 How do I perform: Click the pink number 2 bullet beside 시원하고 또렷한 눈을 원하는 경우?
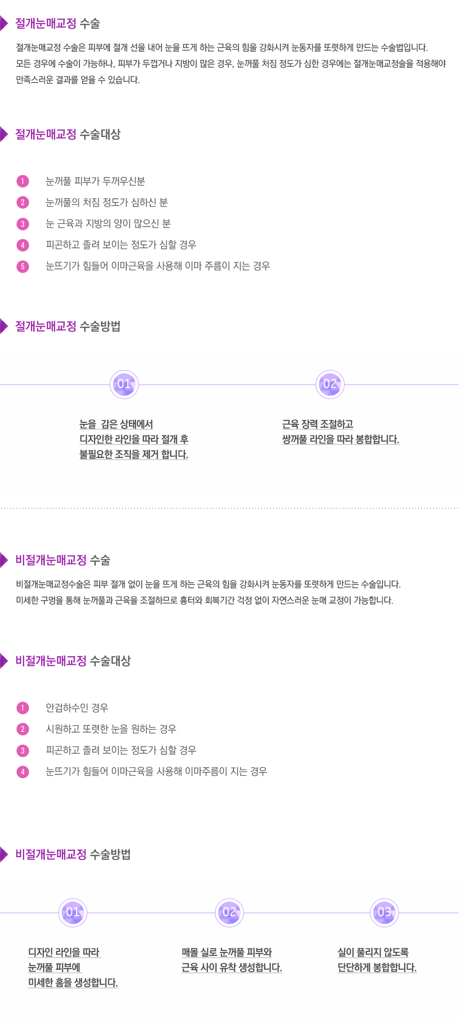point(23,729)
